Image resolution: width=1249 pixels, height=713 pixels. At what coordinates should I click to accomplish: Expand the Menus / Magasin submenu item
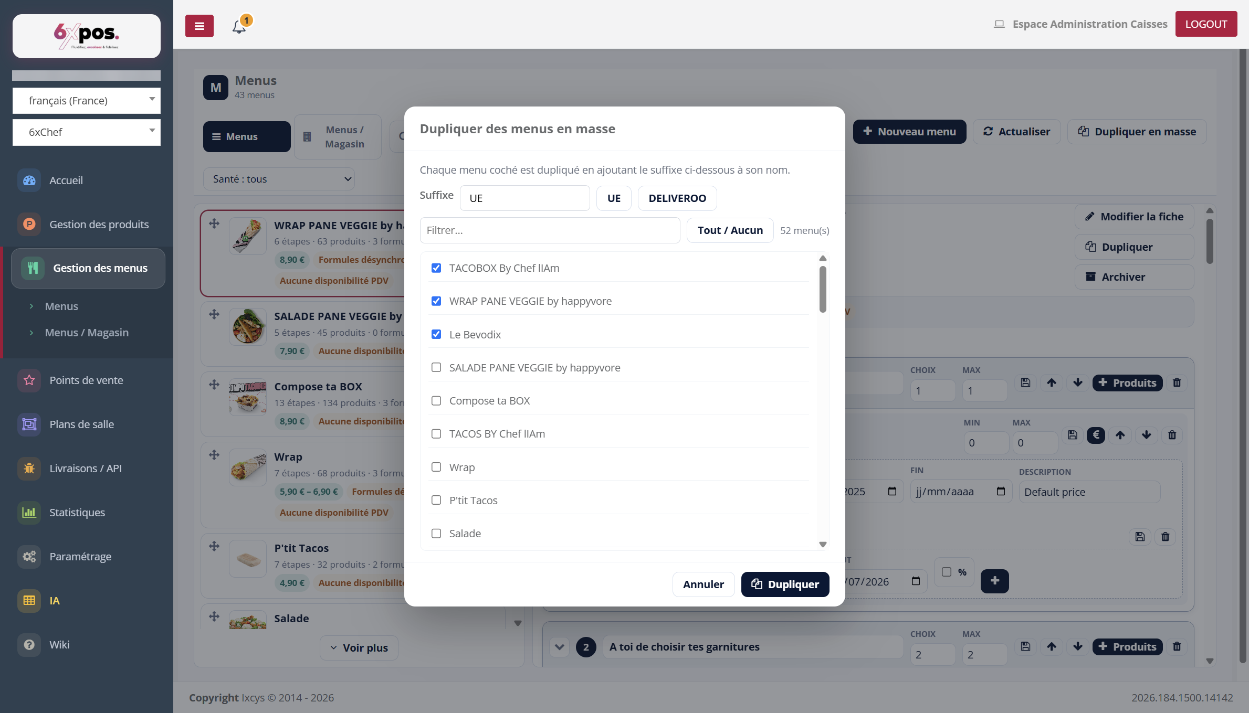(x=87, y=333)
